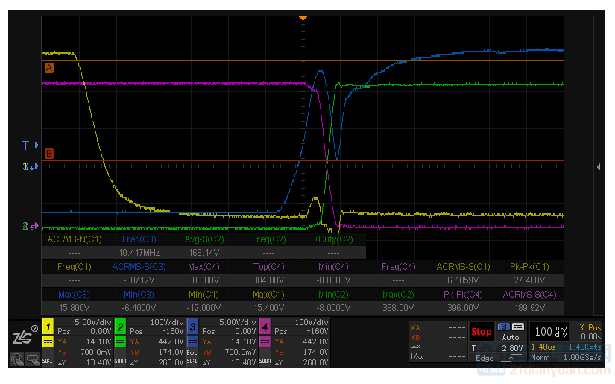This screenshot has height=384, width=615.
Task: Select channel 1/3 ground level marker
Action: point(31,167)
